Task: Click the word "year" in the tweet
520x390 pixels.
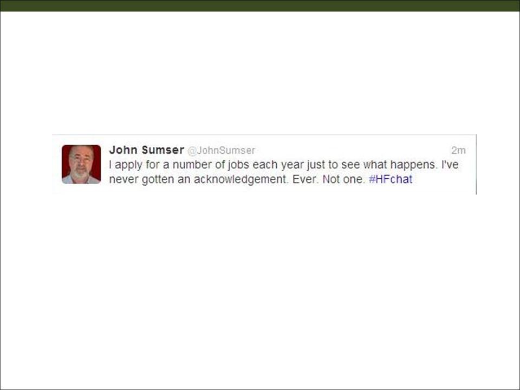Action: (292, 166)
